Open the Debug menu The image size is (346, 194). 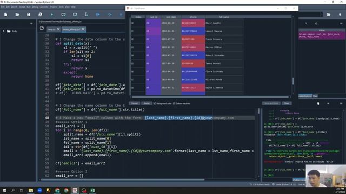[x=35, y=7]
